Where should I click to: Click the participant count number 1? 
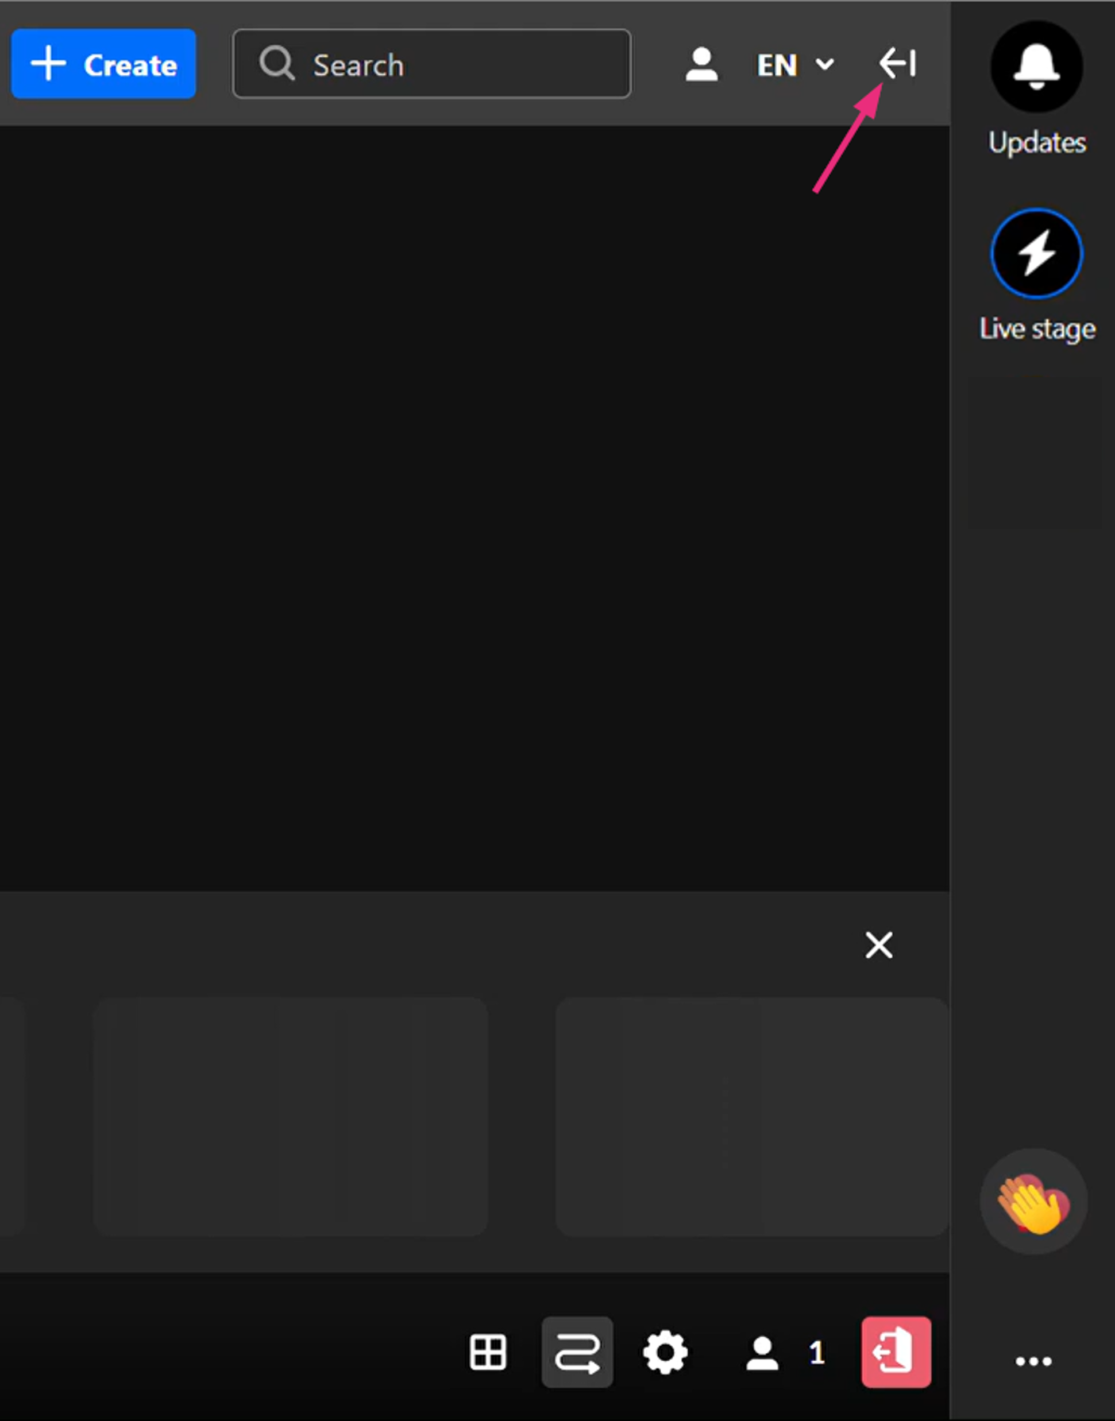(x=817, y=1353)
